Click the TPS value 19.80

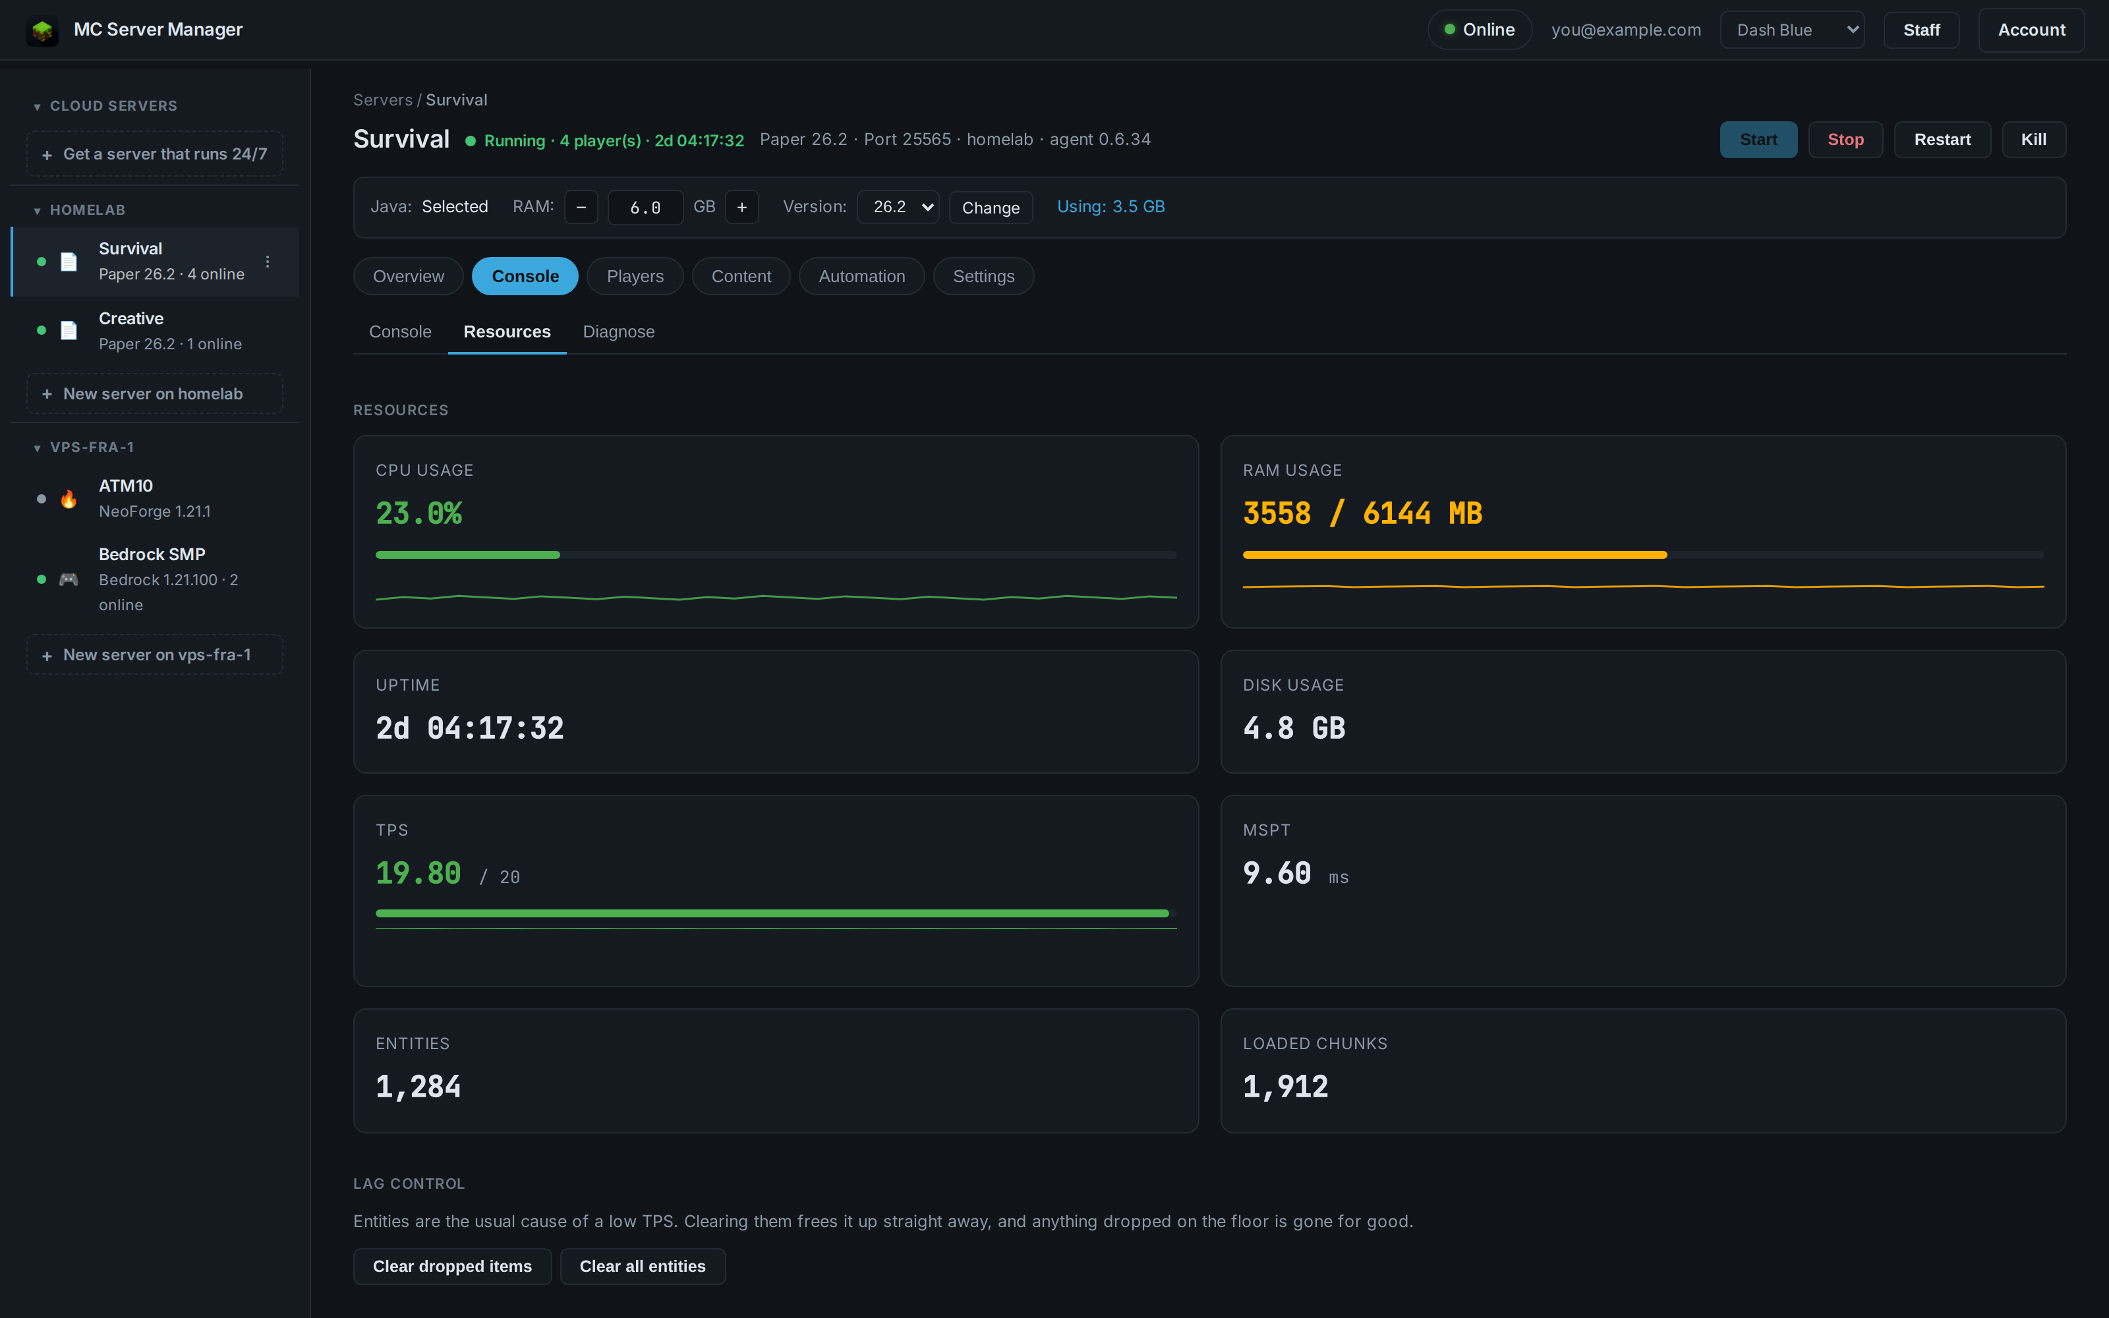click(x=419, y=873)
